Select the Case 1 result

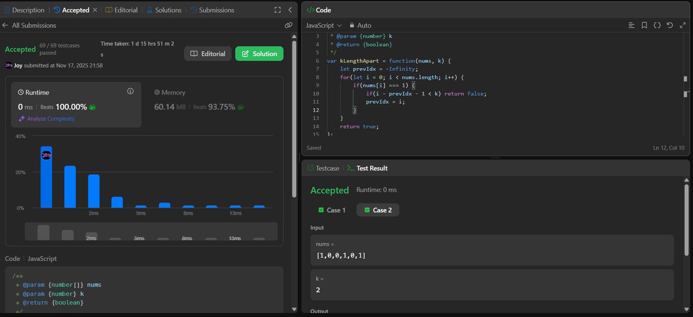click(332, 210)
